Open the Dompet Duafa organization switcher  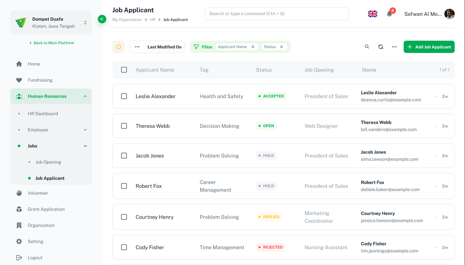pyautogui.click(x=51, y=23)
